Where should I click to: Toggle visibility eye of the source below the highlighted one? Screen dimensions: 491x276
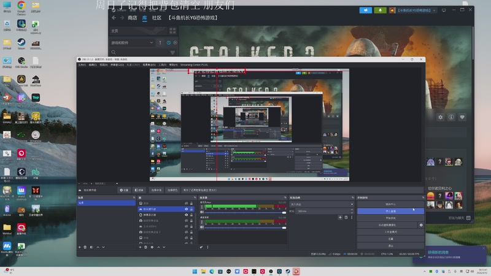[x=187, y=215]
